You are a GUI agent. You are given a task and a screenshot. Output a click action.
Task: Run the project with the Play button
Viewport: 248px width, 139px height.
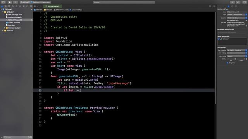tap(10, 2)
